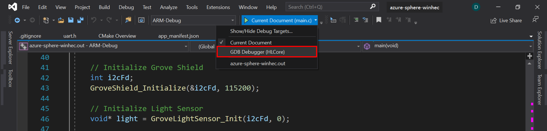Switch to the app_manifest.json tab
The image size is (547, 131).
pyautogui.click(x=179, y=36)
